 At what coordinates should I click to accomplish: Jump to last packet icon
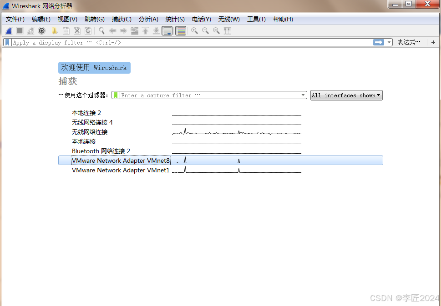[157, 30]
